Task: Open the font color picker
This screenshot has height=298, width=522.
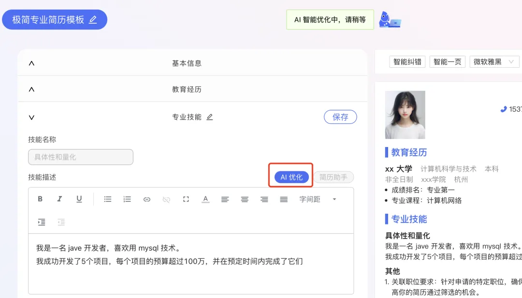Action: point(205,199)
